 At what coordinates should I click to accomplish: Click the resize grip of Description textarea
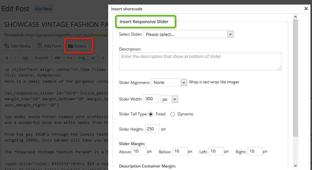[x=279, y=68]
